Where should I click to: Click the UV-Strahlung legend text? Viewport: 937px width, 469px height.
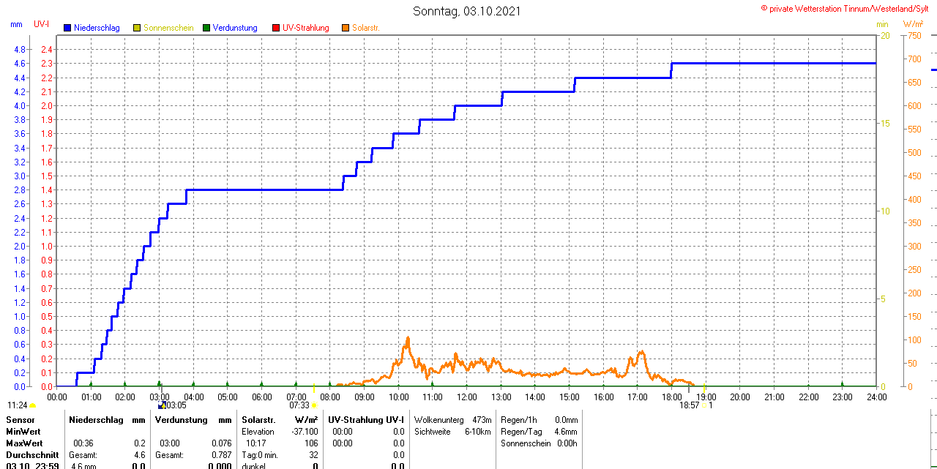point(305,28)
